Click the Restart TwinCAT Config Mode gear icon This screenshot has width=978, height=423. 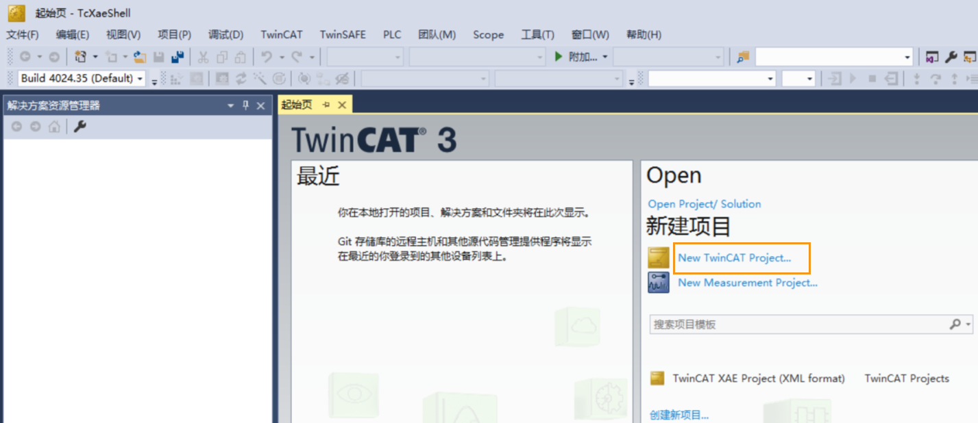point(222,79)
